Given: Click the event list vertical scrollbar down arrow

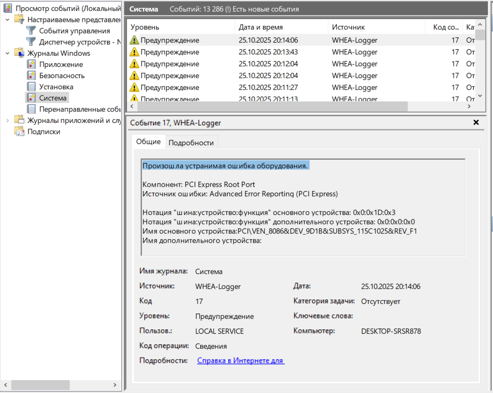Looking at the screenshot, I should (480, 96).
